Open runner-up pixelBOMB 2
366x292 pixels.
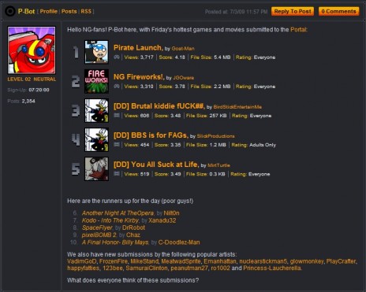coord(99,235)
